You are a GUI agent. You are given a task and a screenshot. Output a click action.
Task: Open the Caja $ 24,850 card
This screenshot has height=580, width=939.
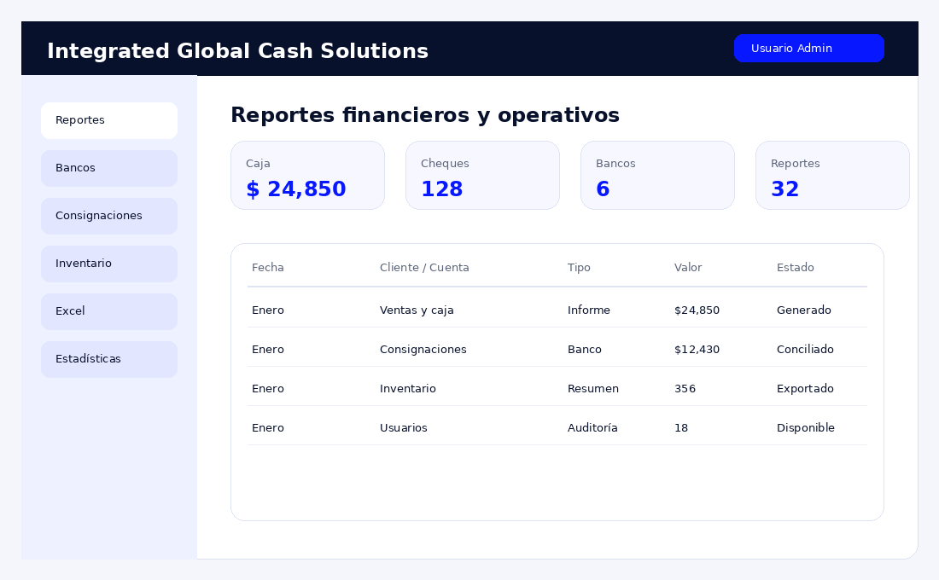pyautogui.click(x=308, y=176)
